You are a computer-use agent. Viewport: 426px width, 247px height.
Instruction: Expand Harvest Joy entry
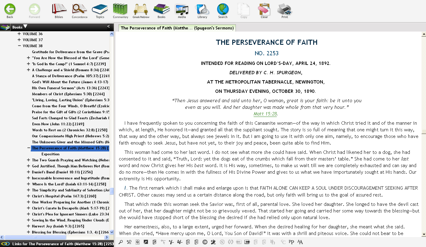pos(29,226)
